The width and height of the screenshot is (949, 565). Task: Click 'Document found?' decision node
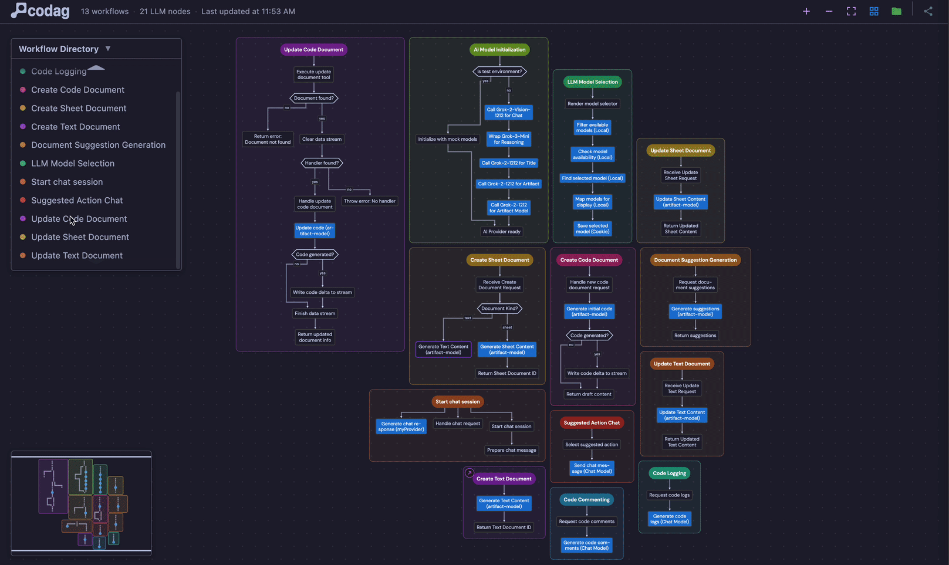click(313, 99)
